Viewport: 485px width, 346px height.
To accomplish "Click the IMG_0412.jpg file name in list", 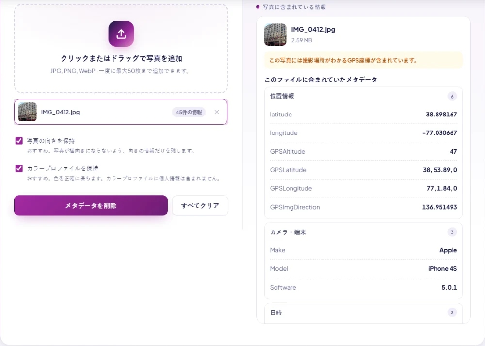I will (x=60, y=112).
